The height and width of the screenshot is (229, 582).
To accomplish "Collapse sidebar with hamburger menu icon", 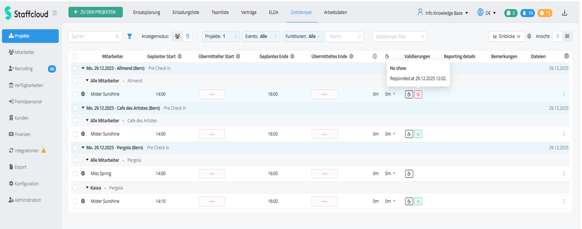I will click(55, 13).
